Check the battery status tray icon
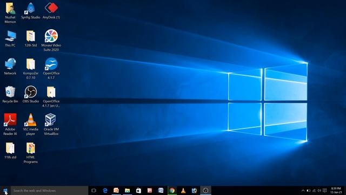 click(x=309, y=191)
